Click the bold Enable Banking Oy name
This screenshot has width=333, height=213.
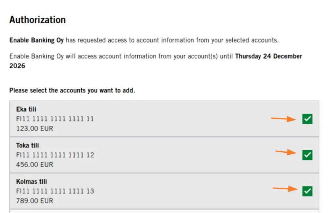(37, 40)
